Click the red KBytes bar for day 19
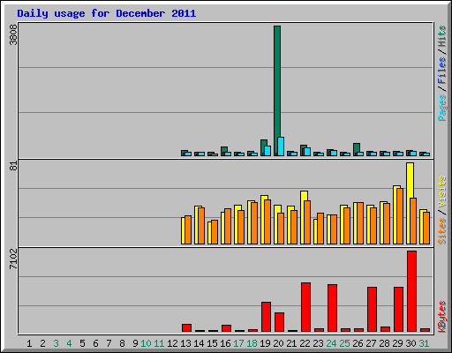452x353 pixels. click(266, 317)
